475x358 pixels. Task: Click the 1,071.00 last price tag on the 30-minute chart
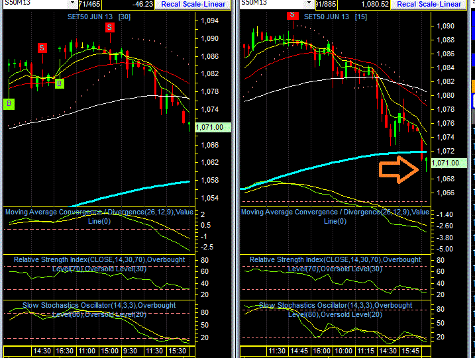point(213,128)
